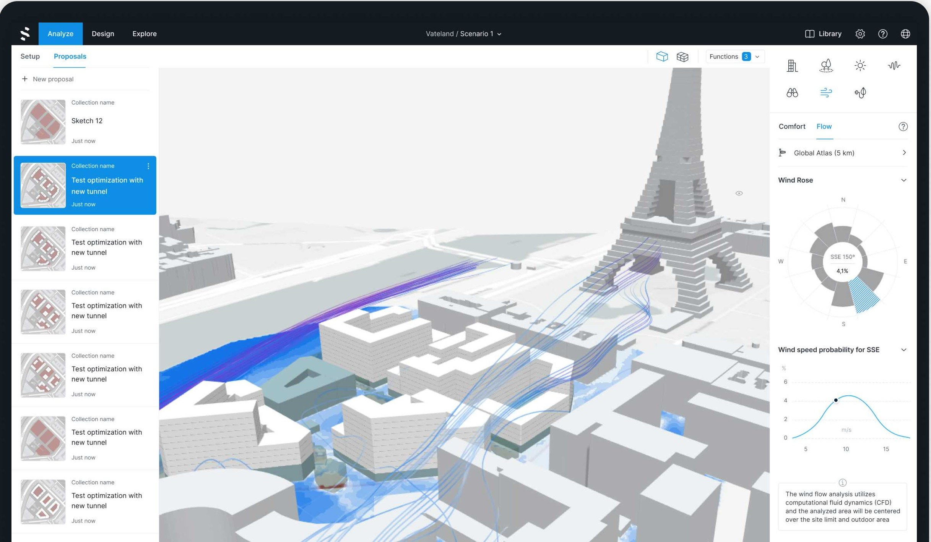Select the sun analysis icon

click(860, 66)
